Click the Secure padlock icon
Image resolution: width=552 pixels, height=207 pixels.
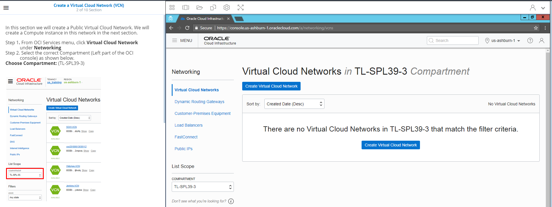pyautogui.click(x=196, y=28)
